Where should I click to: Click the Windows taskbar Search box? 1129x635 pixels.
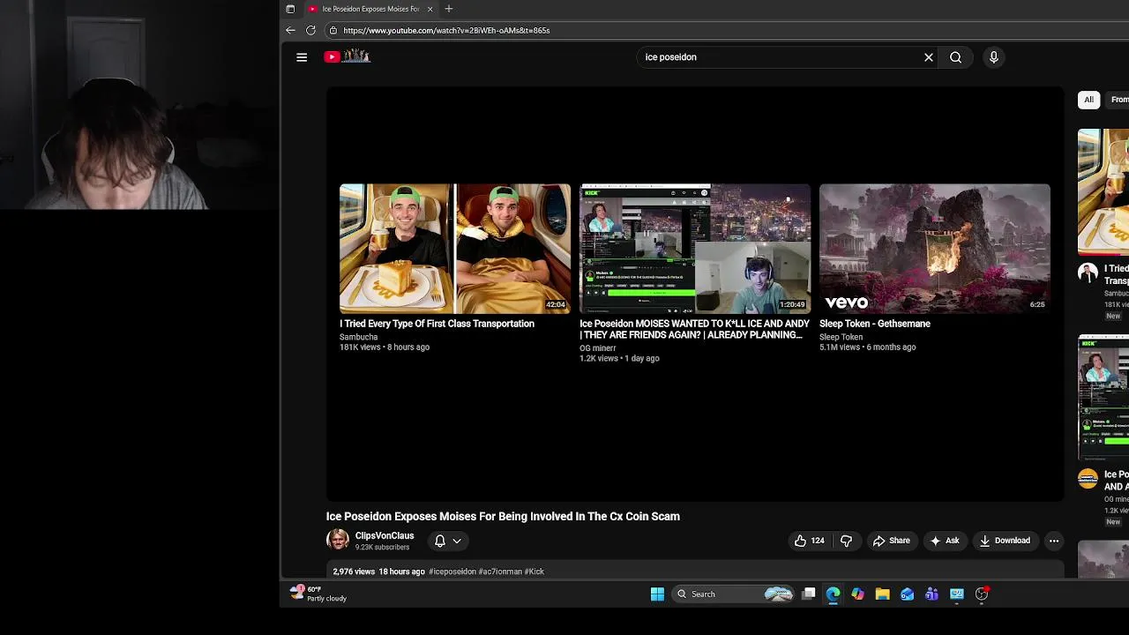click(734, 594)
